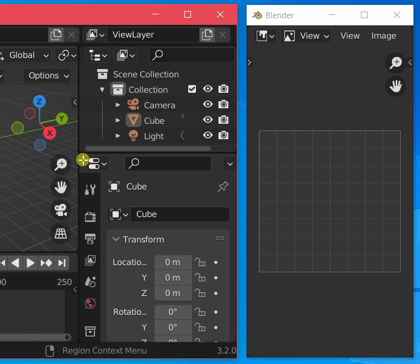Open the Options dropdown
The image size is (420, 364).
click(x=47, y=76)
